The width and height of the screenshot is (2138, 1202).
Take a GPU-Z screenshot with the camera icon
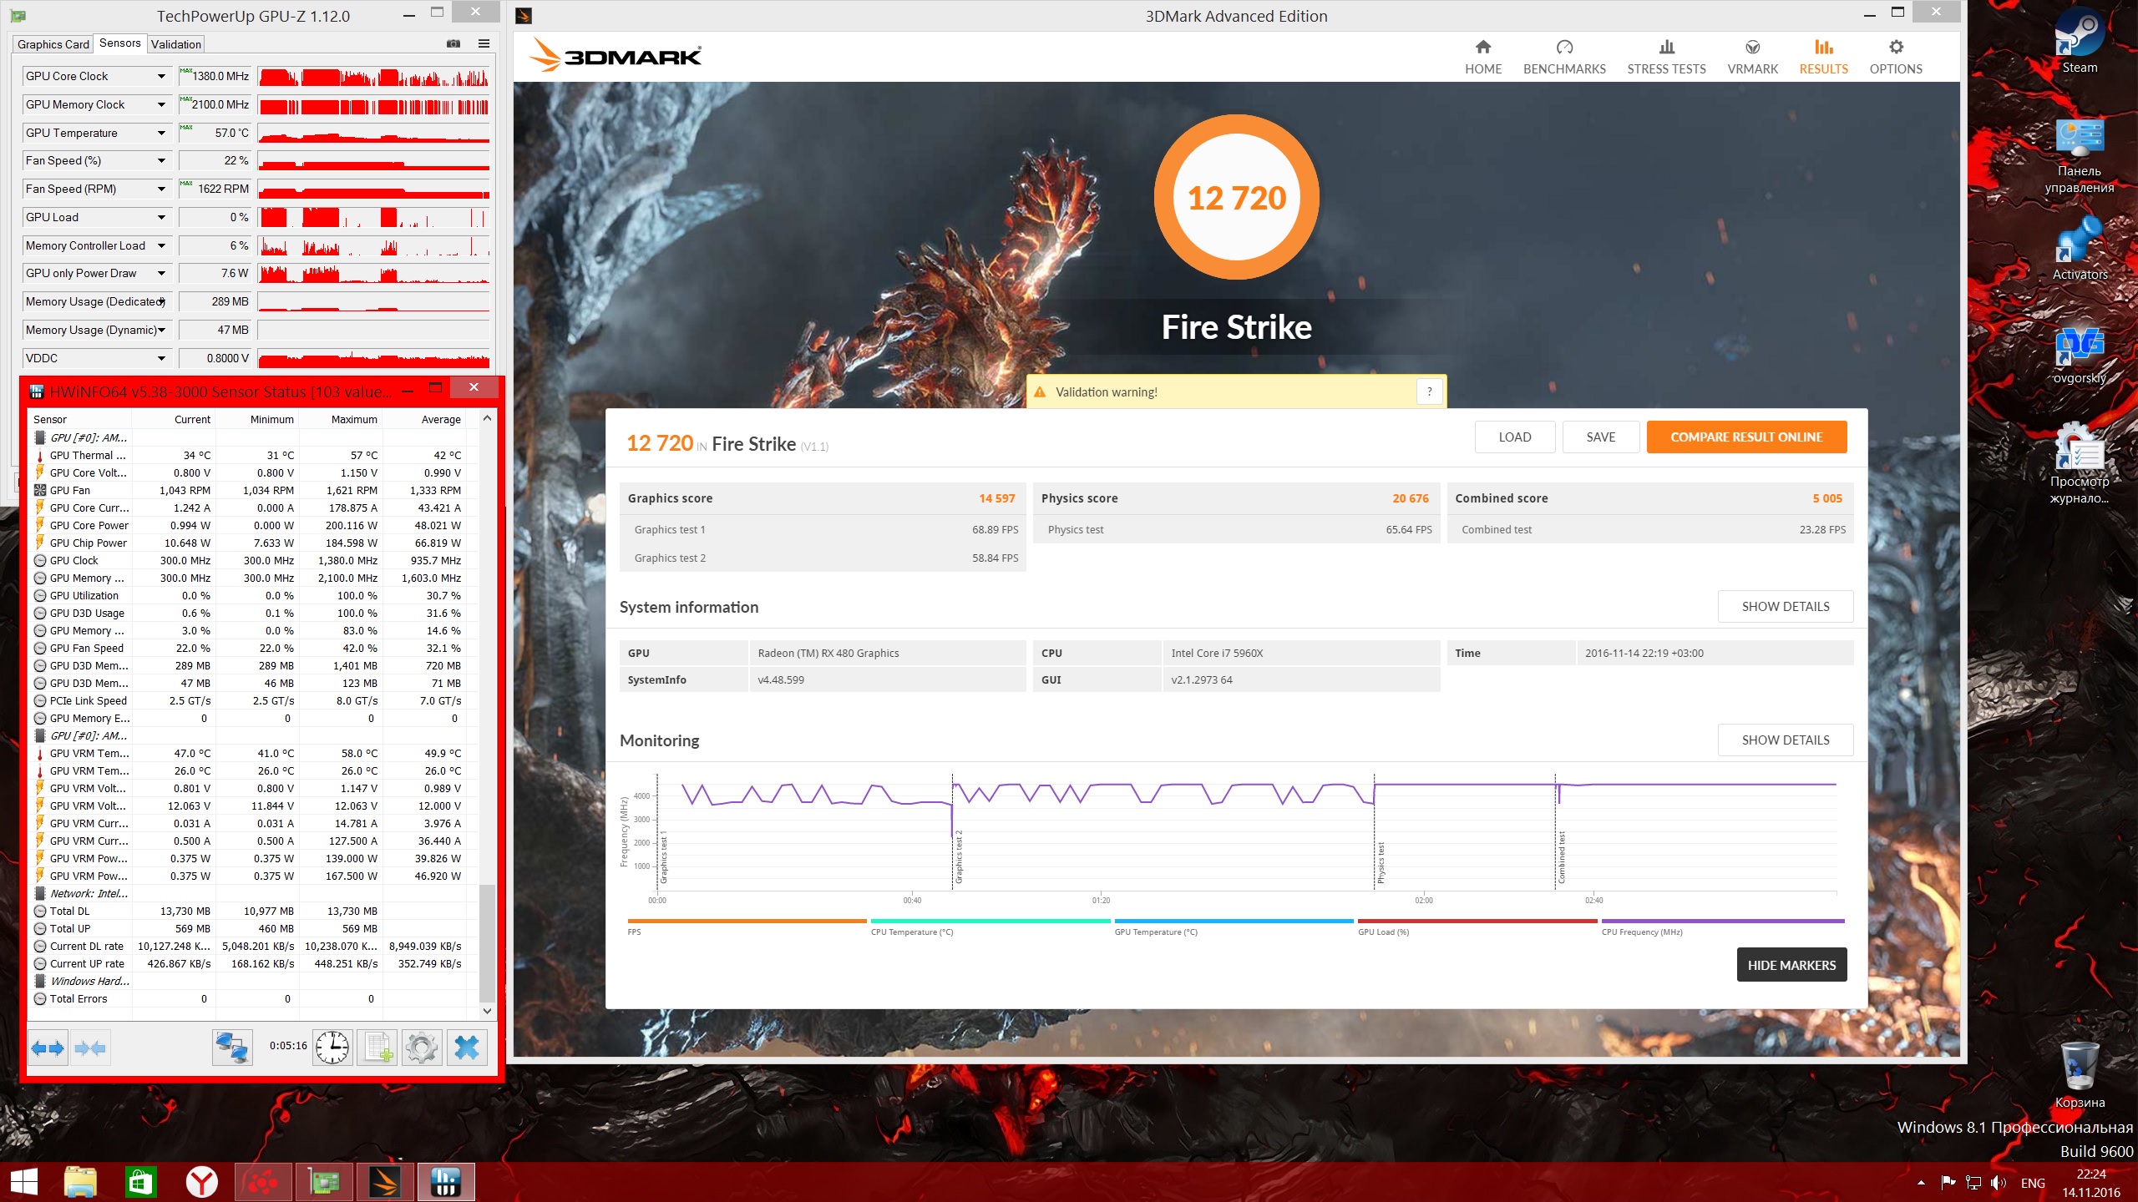coord(453,43)
